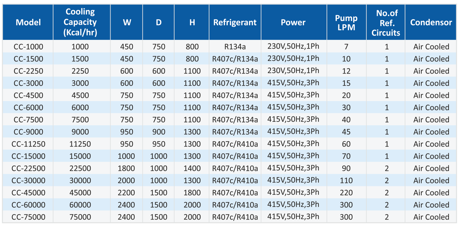Select the pump LPM value 110

pyautogui.click(x=346, y=181)
